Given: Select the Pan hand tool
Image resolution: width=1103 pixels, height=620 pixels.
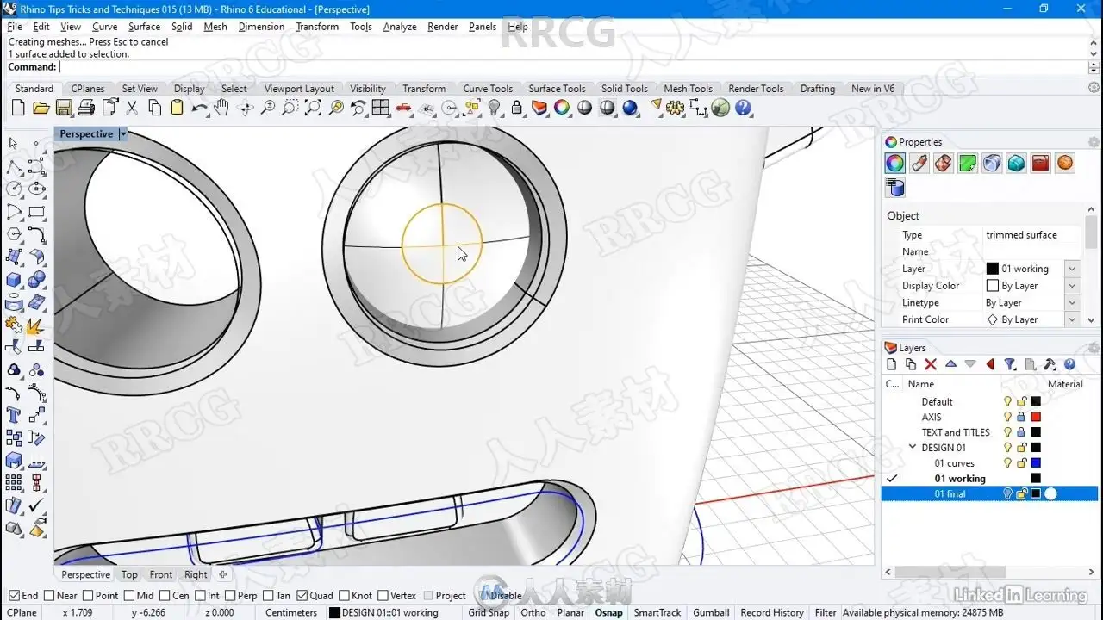Looking at the screenshot, I should 222,108.
